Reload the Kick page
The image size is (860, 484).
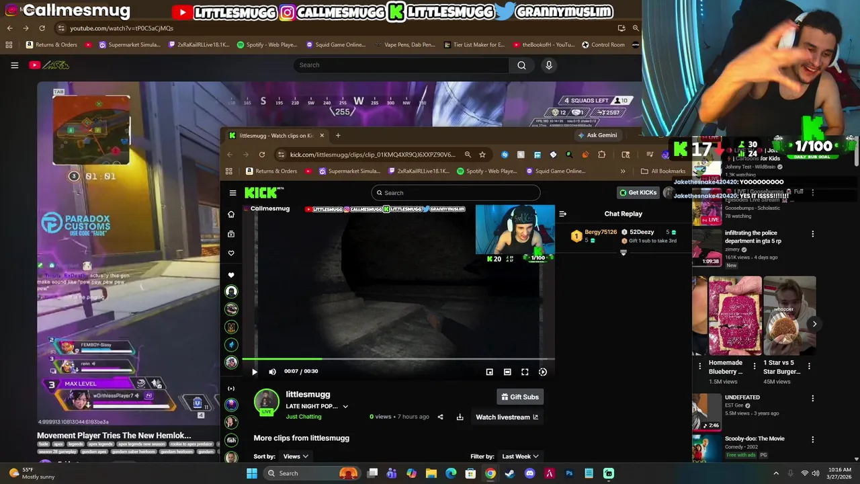tap(262, 155)
